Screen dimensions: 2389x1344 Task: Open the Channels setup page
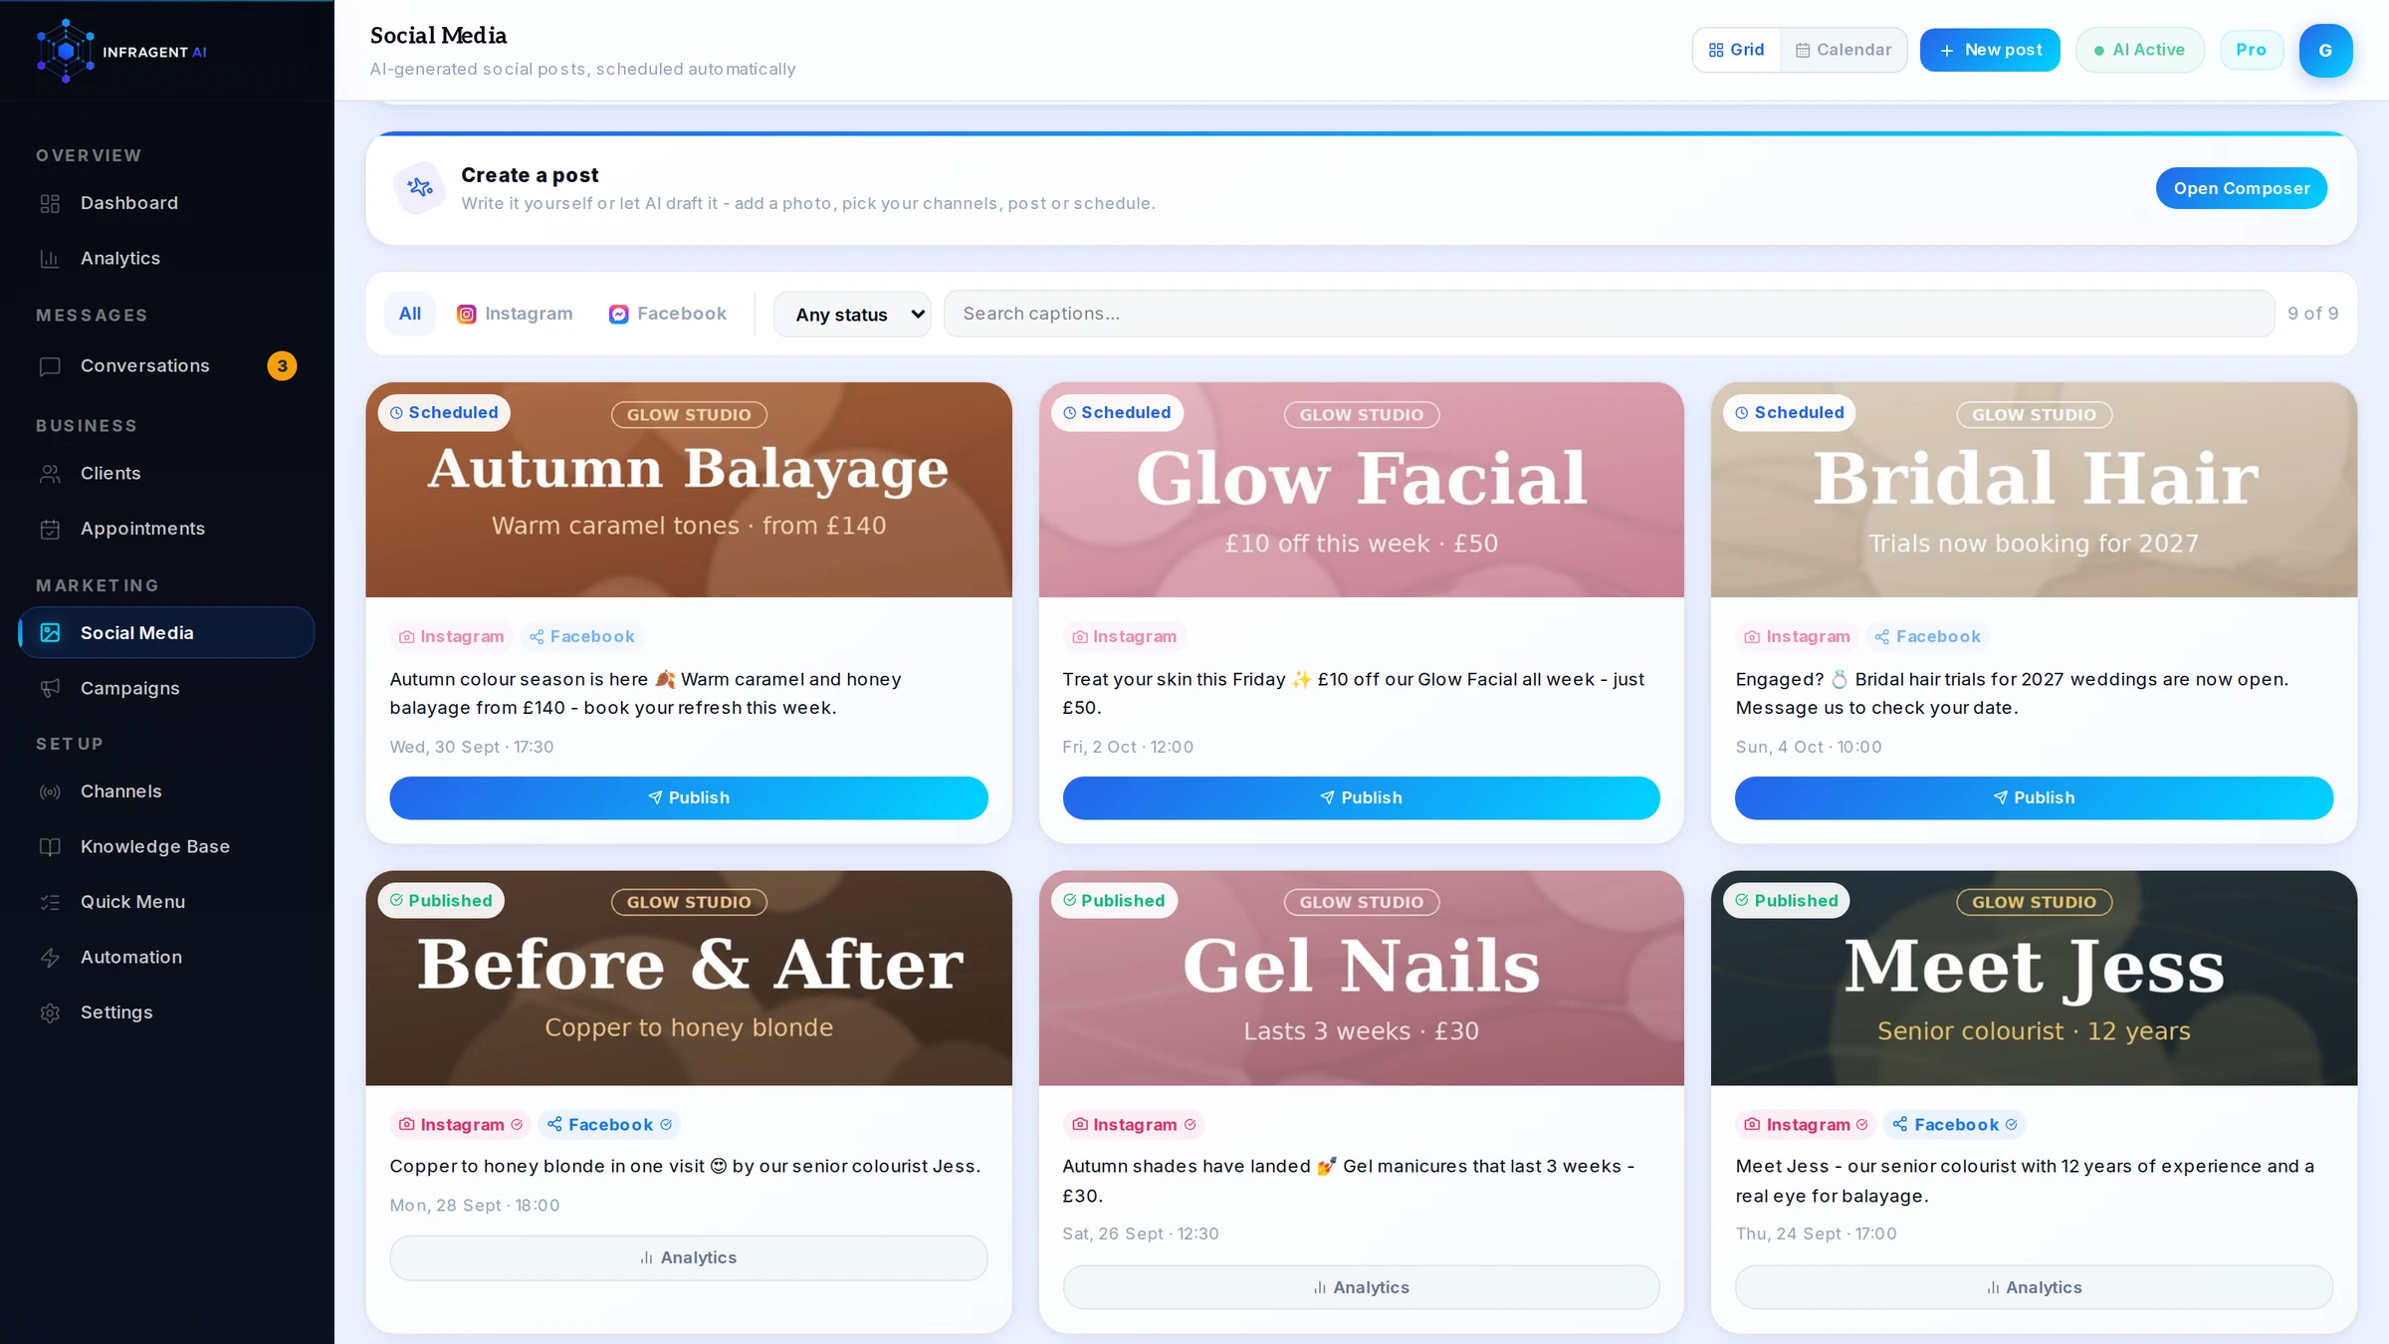tap(166, 791)
